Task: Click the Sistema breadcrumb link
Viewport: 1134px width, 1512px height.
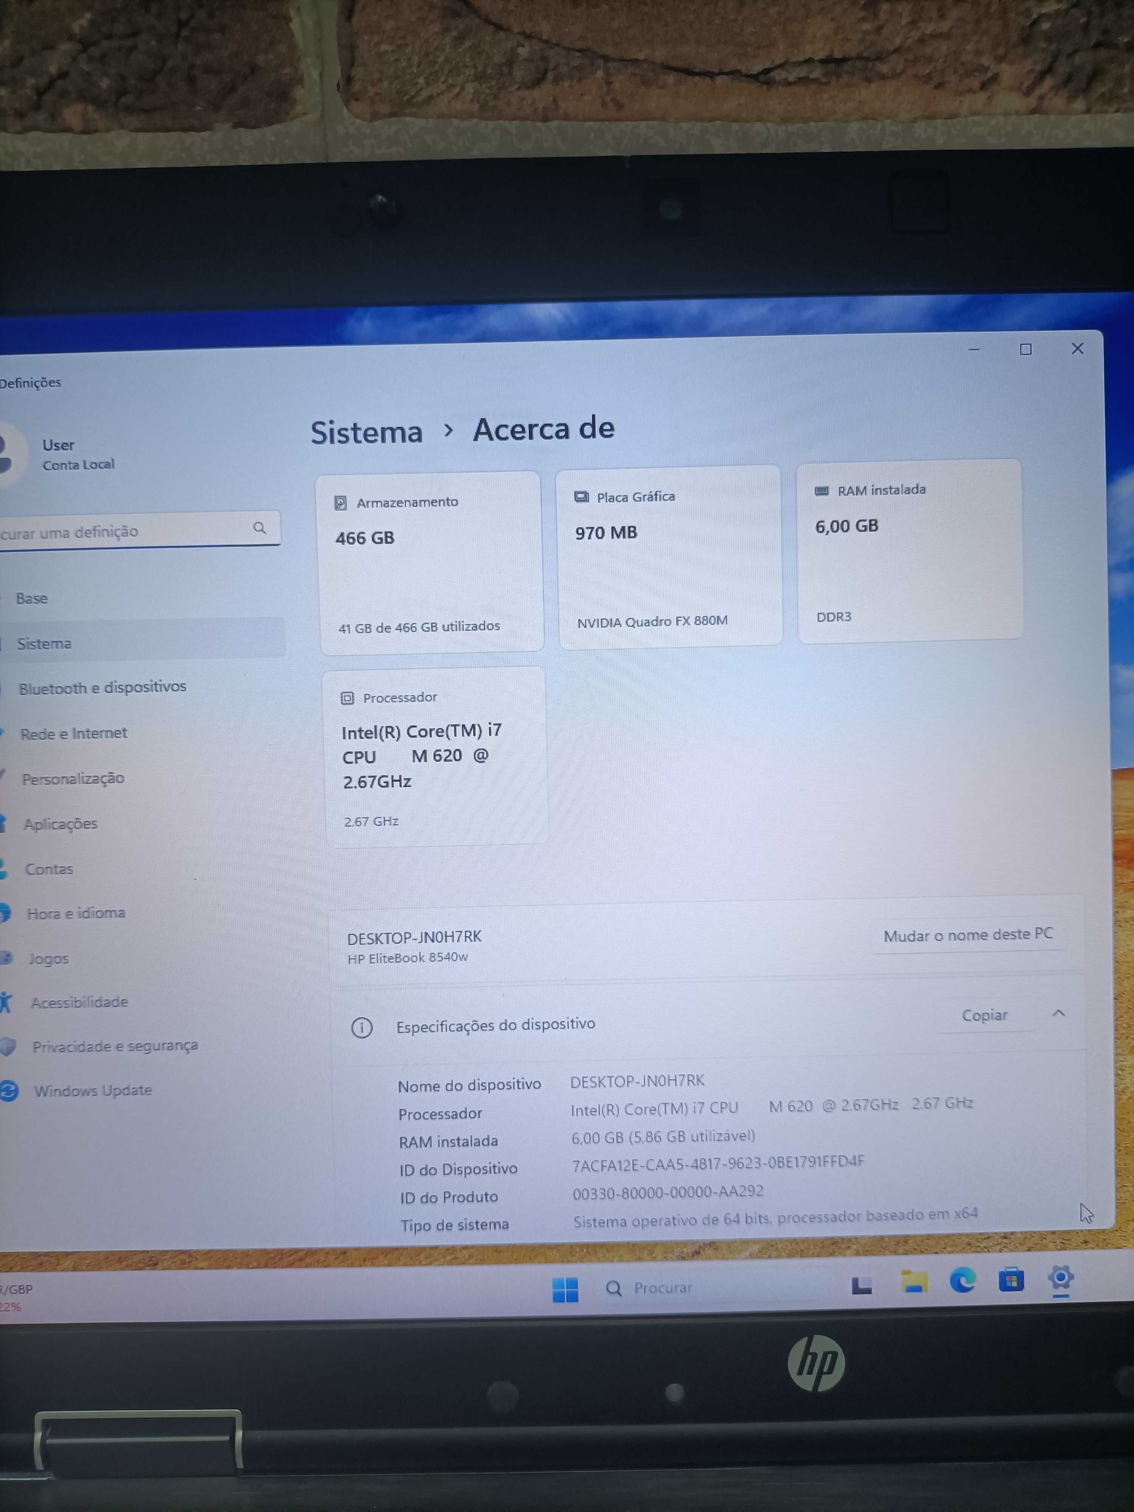Action: 366,432
